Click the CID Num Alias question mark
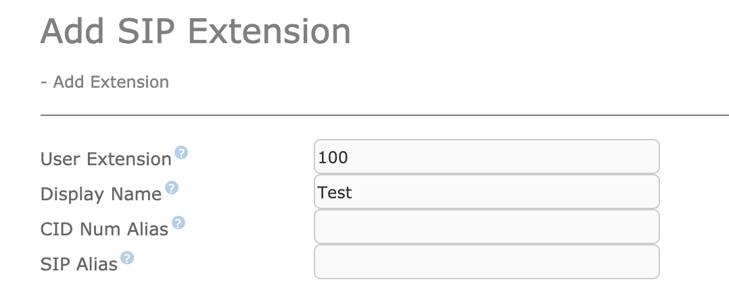The height and width of the screenshot is (290, 729). (179, 223)
